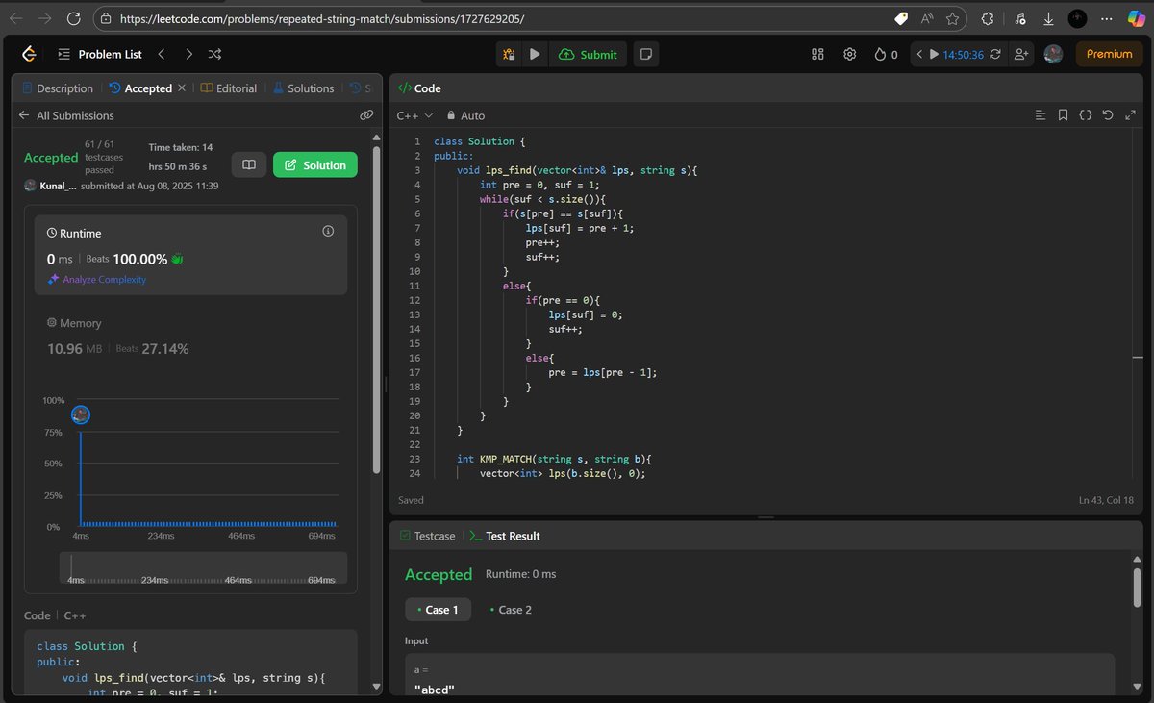Select the Test Result tab
The width and height of the screenshot is (1154, 703).
(x=505, y=536)
